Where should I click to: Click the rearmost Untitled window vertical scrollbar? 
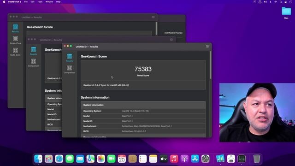pos(156,28)
